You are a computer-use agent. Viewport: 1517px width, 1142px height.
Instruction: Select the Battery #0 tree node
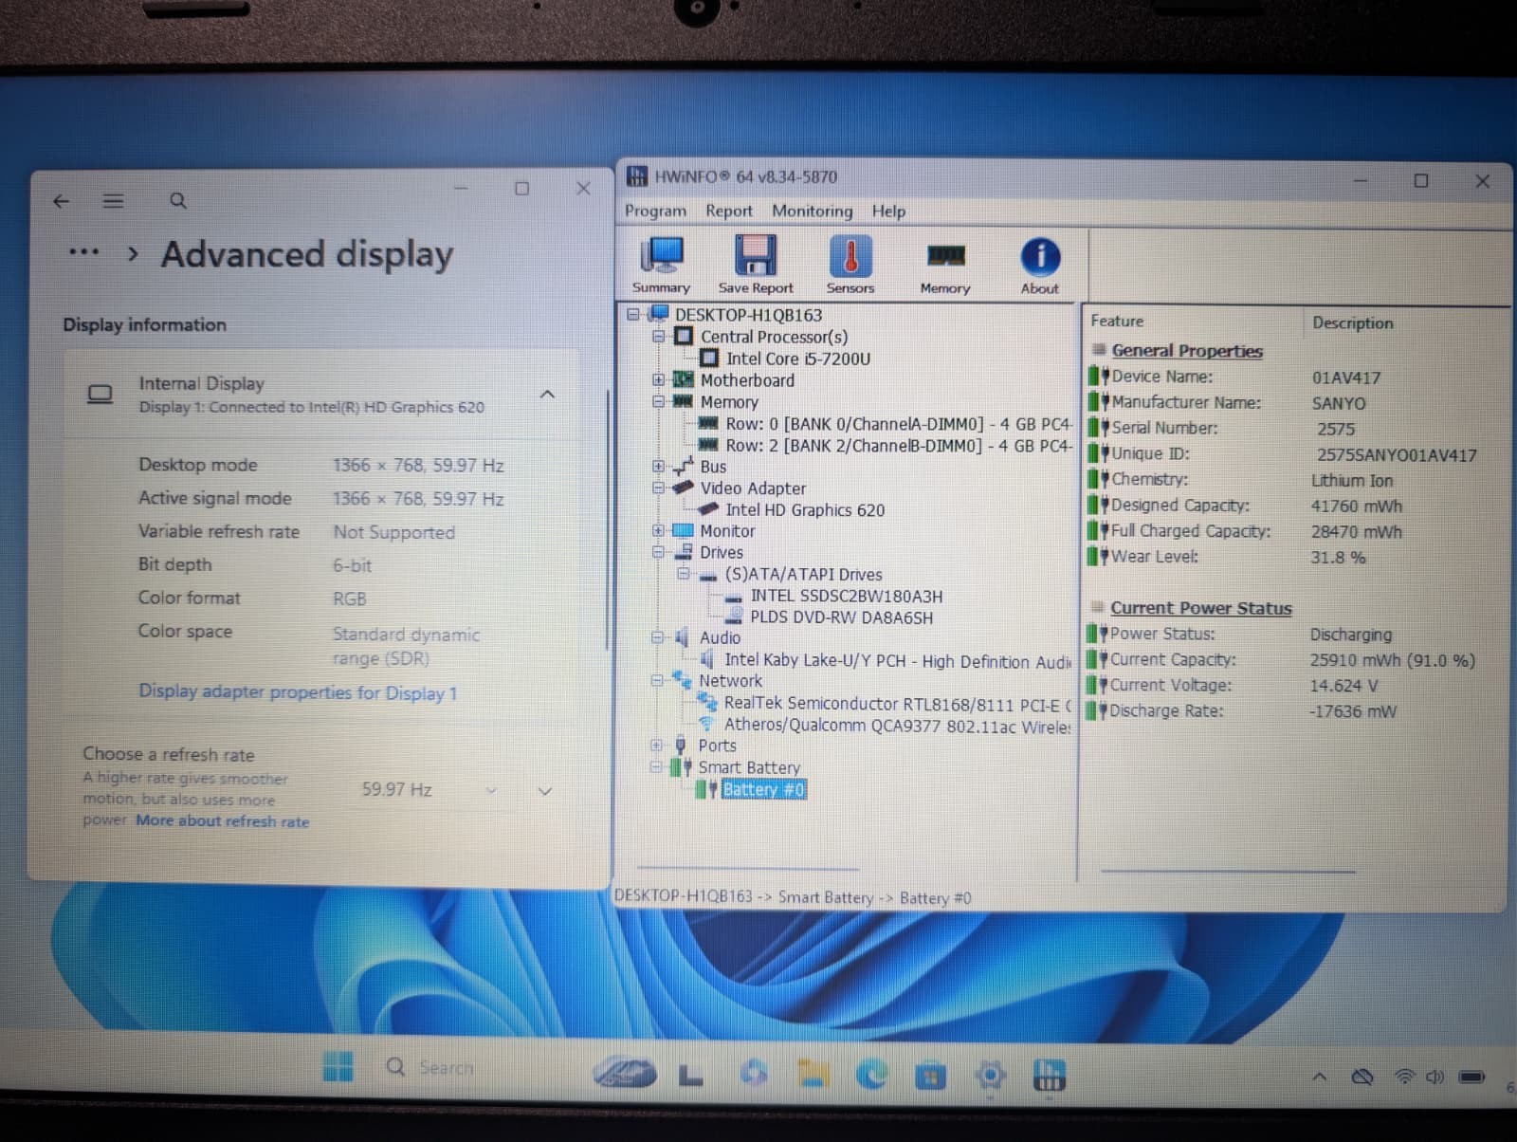(x=763, y=789)
